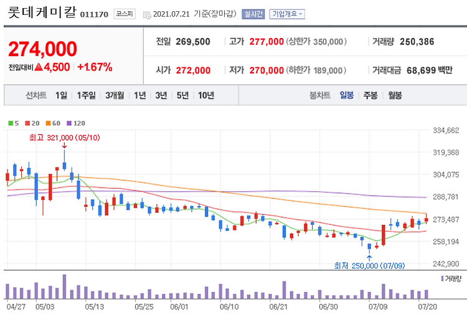Image resolution: width=467 pixels, height=317 pixels.
Task: Select the 10년 line chart tab
Action: (206, 95)
